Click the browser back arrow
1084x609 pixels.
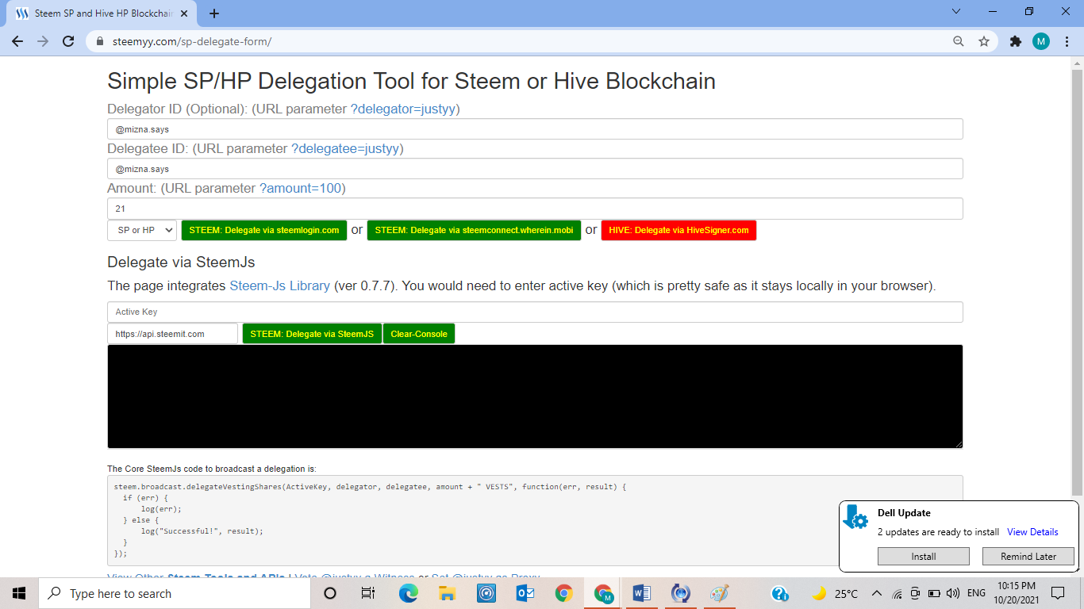[17, 41]
